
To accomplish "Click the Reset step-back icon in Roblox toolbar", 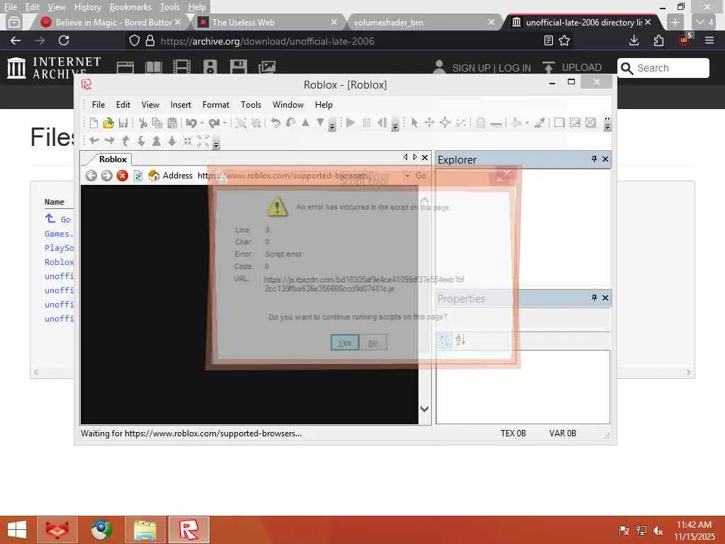I will (x=382, y=123).
